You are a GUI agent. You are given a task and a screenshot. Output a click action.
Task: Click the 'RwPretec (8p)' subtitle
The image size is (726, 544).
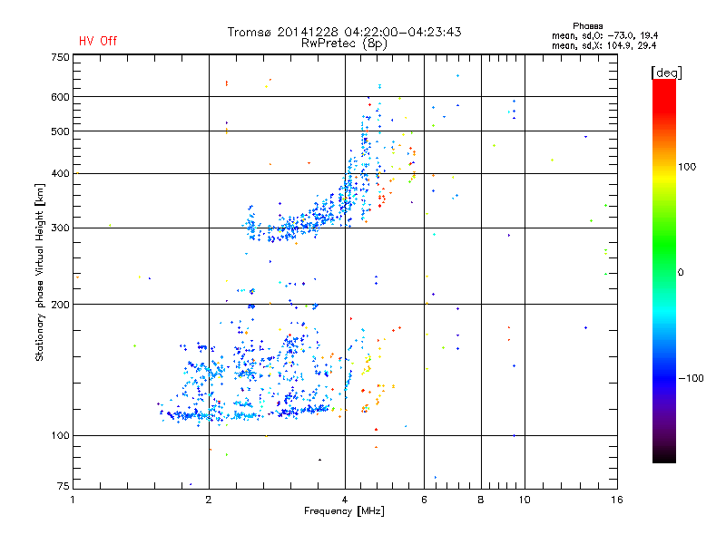tap(345, 44)
